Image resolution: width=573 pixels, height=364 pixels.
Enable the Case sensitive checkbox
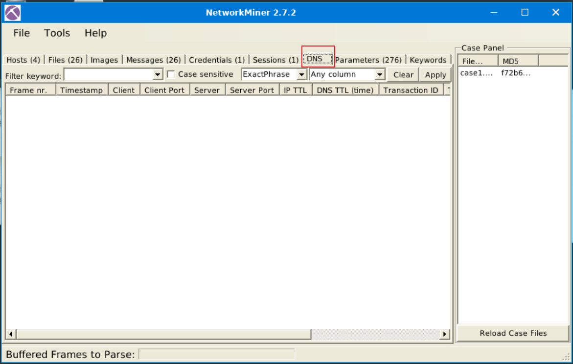(171, 74)
